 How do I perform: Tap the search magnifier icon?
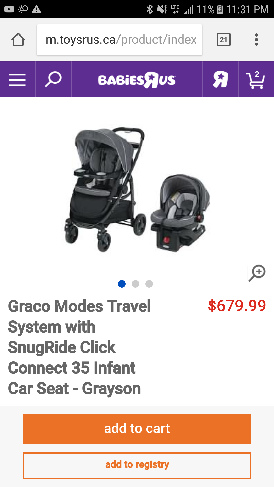(x=53, y=79)
